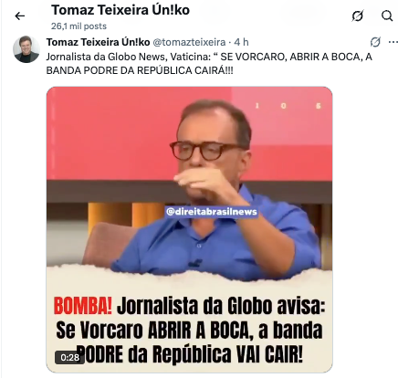Click the @direitabrasilnews watermark in video
The width and height of the screenshot is (398, 378).
click(212, 212)
